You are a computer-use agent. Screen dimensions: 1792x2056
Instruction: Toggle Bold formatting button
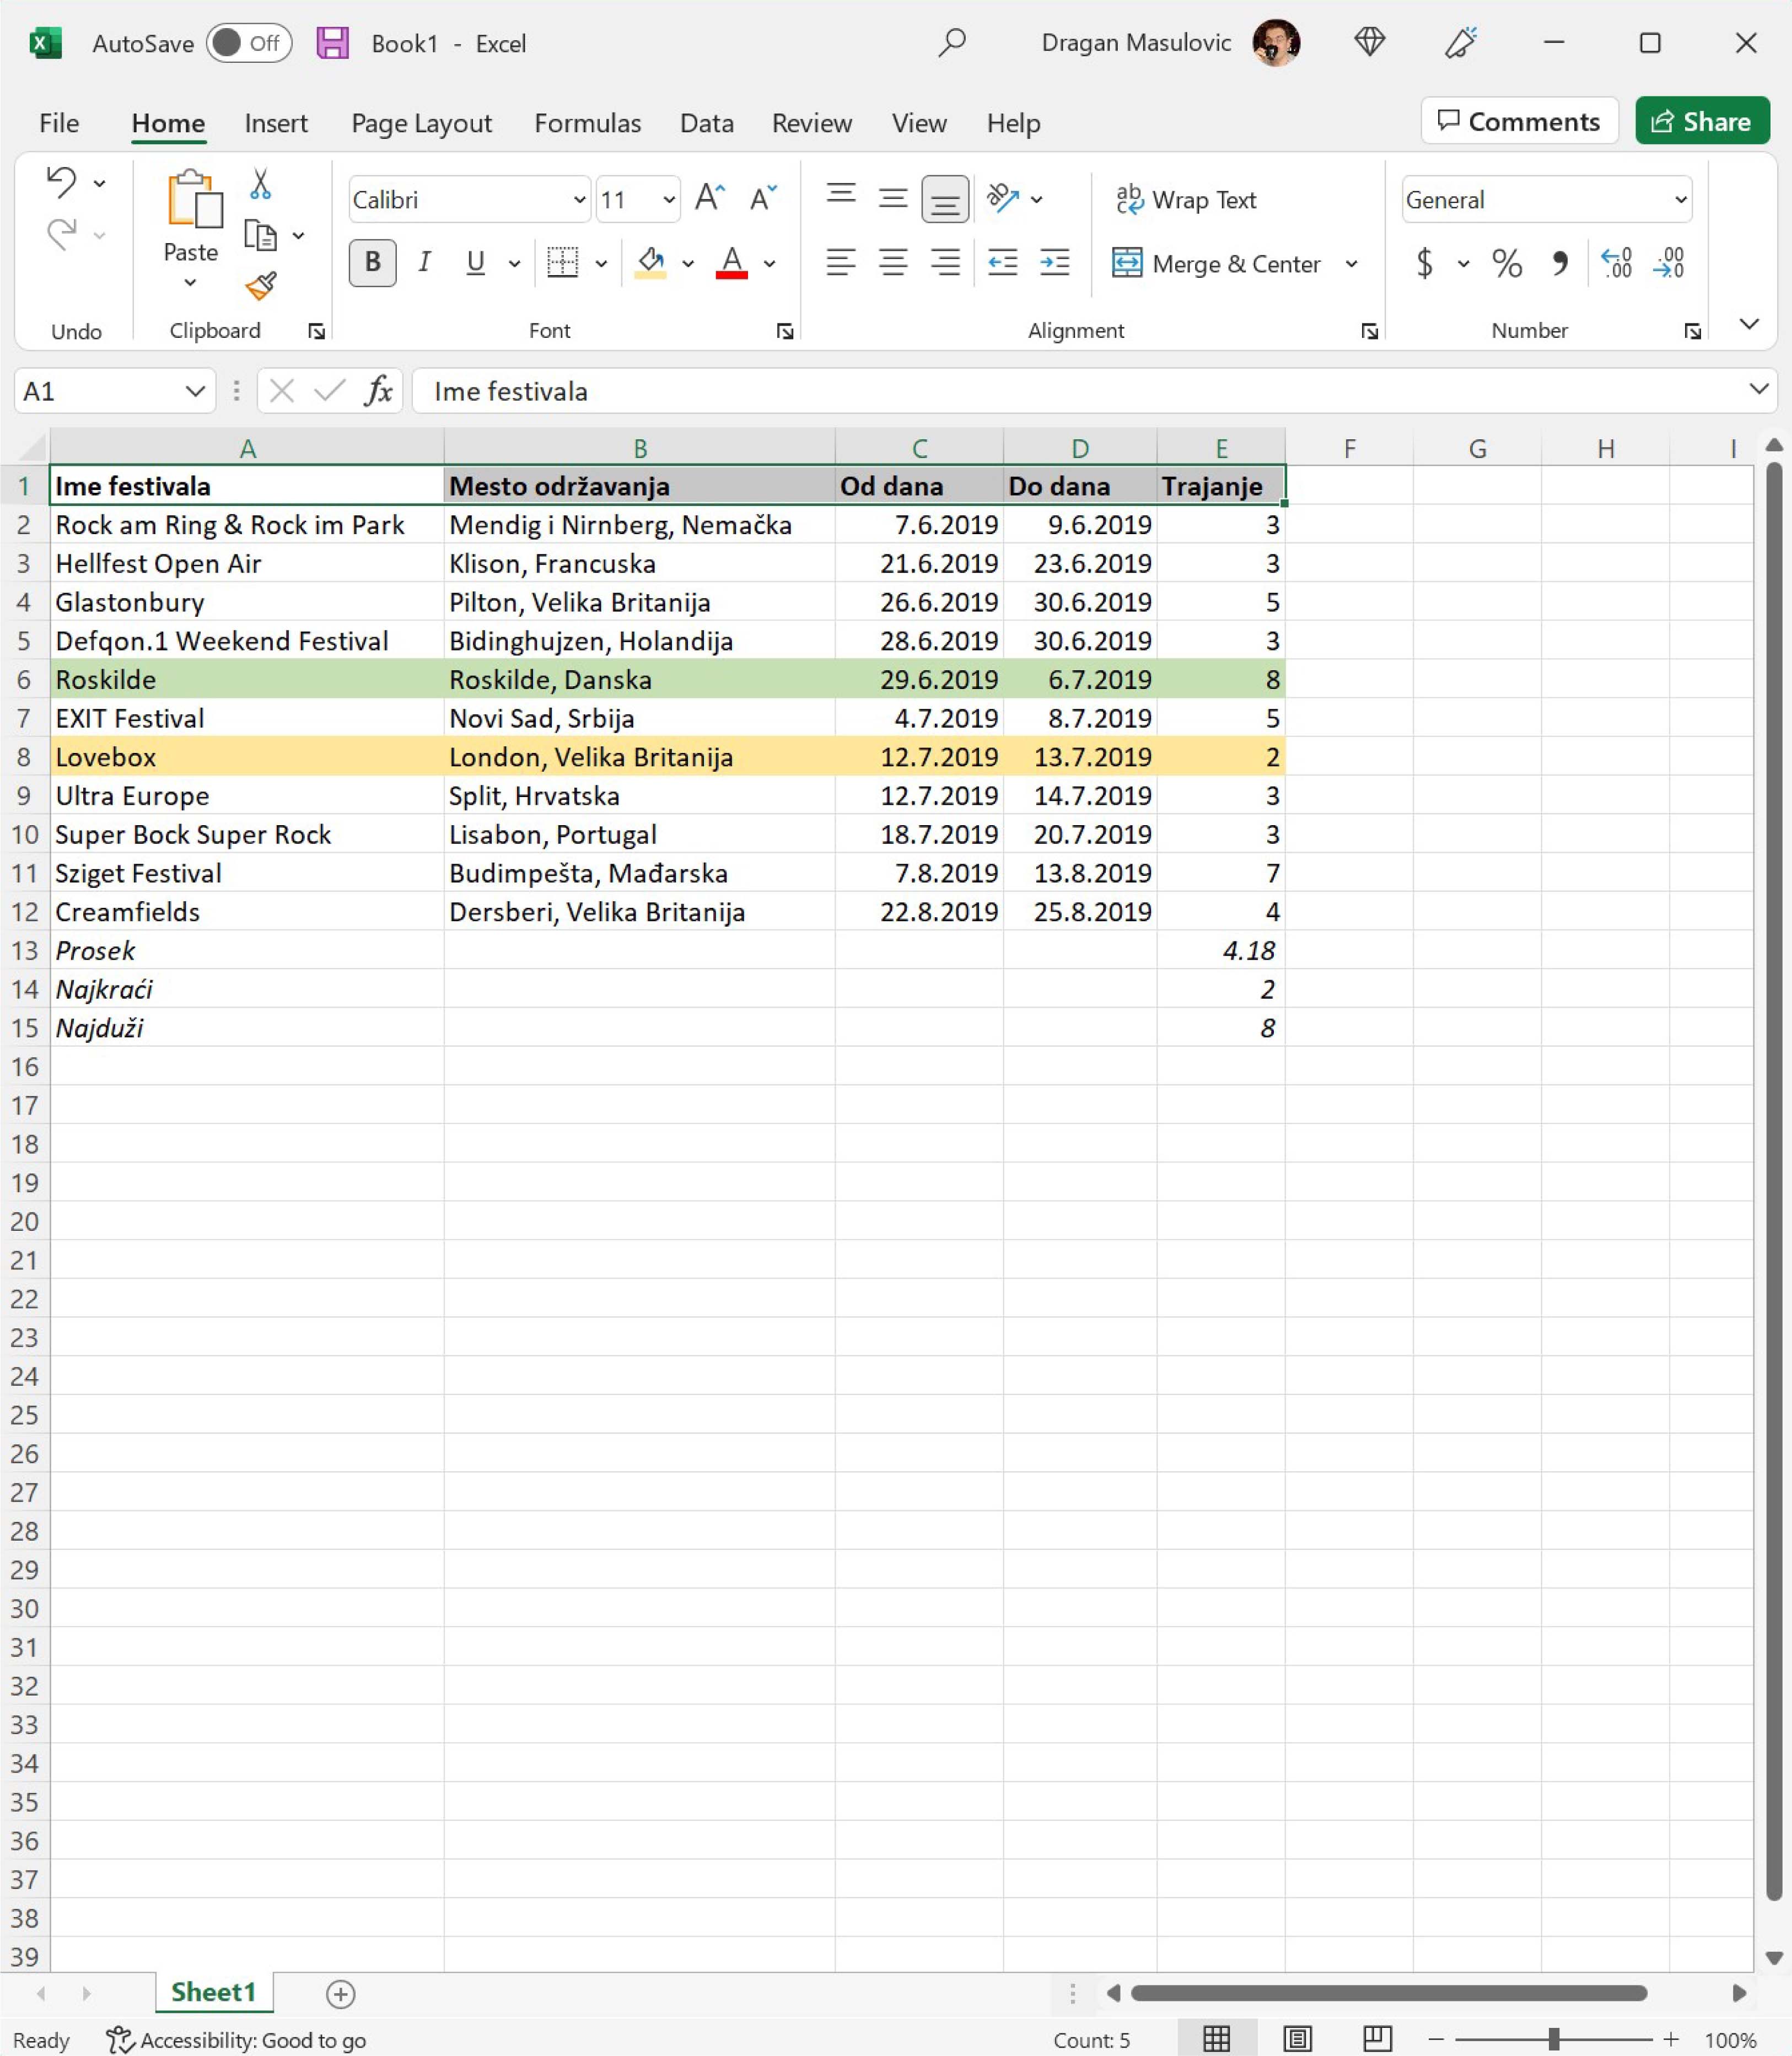(372, 263)
